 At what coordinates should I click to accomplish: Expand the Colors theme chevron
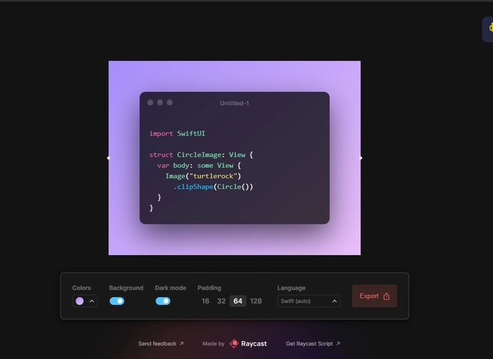(x=92, y=301)
